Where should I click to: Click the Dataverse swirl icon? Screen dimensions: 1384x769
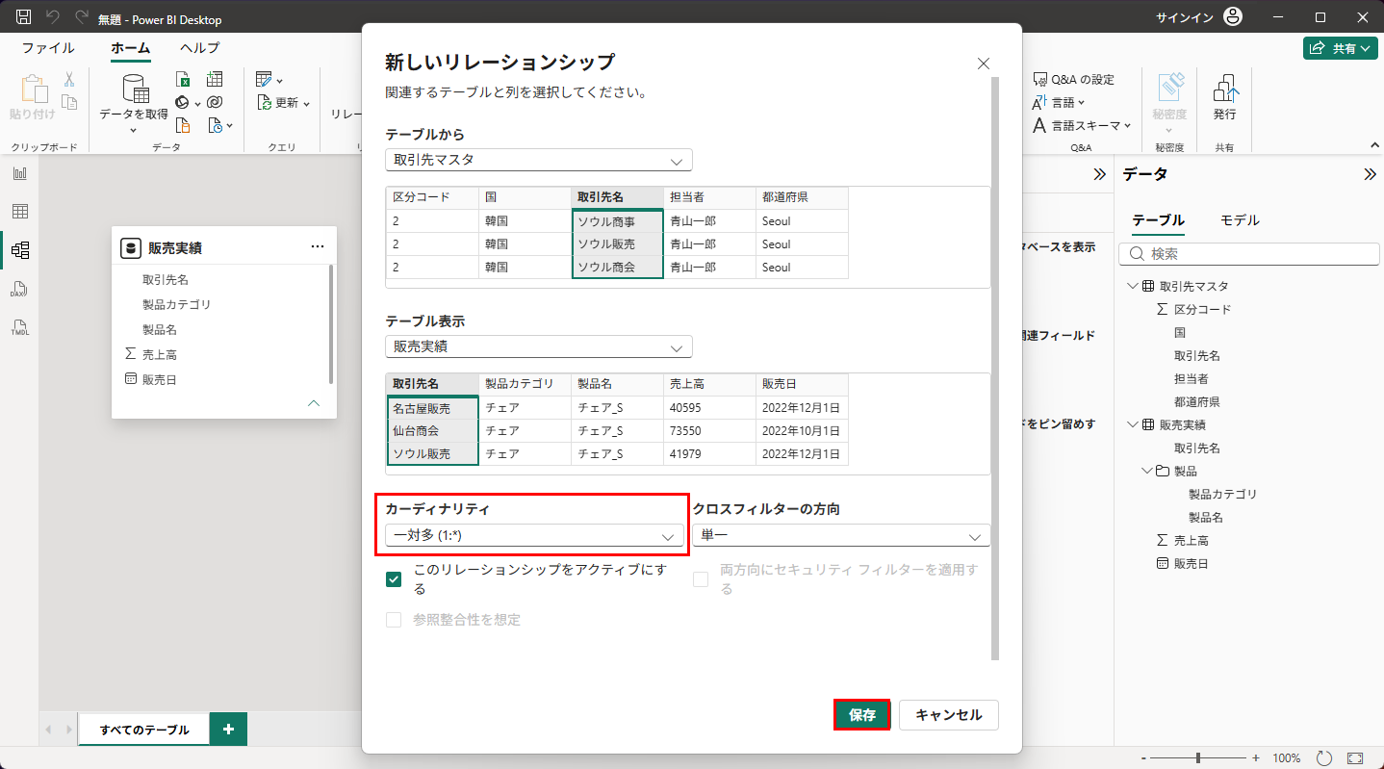coord(215,102)
